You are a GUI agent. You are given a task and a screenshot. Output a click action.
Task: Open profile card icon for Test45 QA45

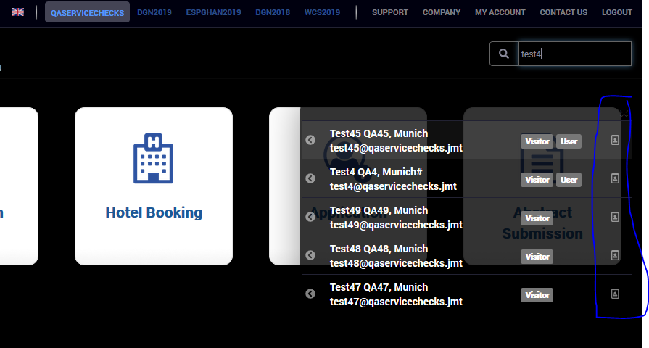click(615, 140)
